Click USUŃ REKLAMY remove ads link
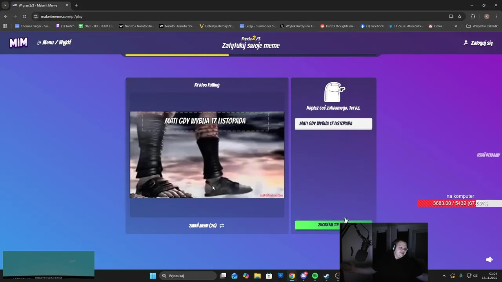 tap(488, 155)
